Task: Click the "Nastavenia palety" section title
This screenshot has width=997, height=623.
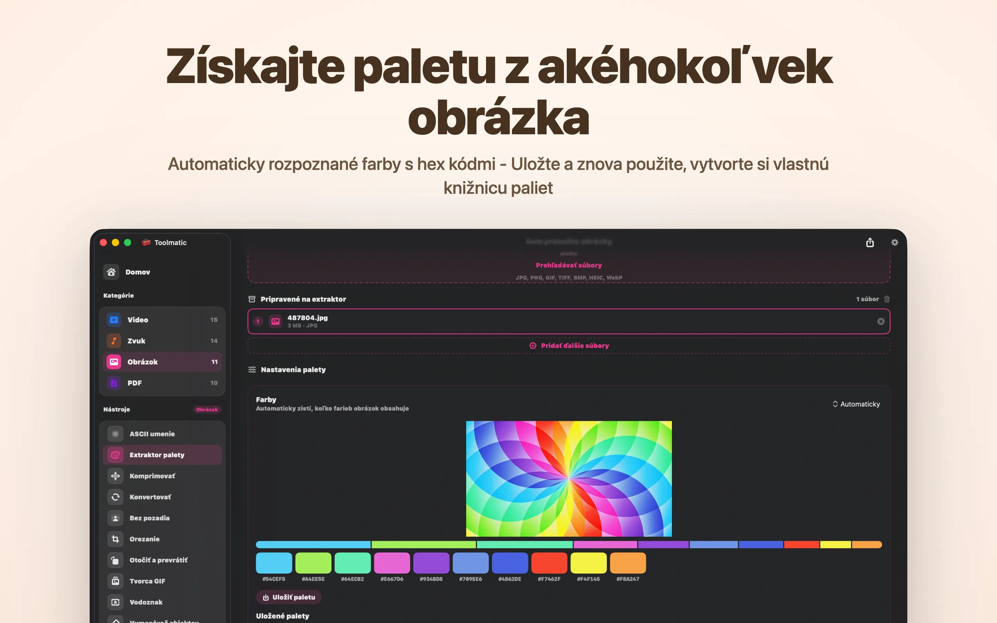Action: click(x=293, y=370)
